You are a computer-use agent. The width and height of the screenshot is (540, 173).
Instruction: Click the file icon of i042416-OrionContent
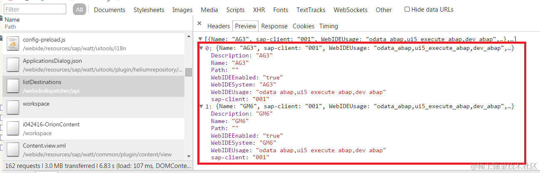pos(13,129)
